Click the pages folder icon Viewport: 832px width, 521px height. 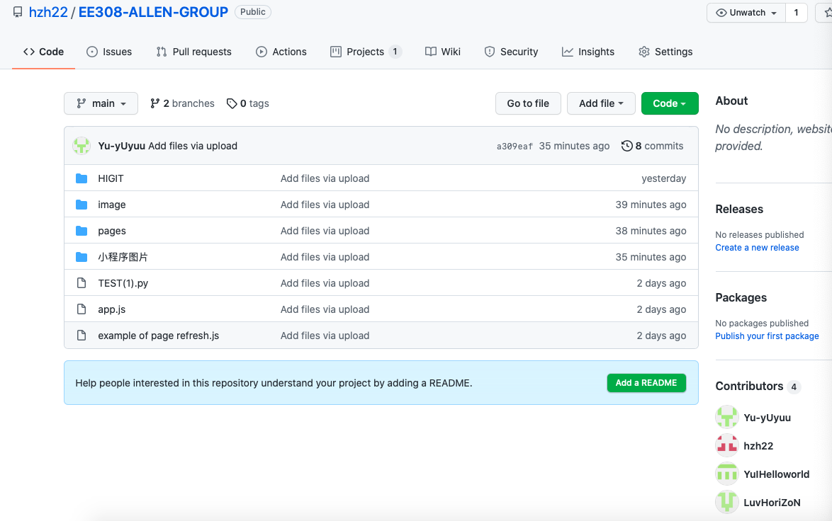click(81, 231)
